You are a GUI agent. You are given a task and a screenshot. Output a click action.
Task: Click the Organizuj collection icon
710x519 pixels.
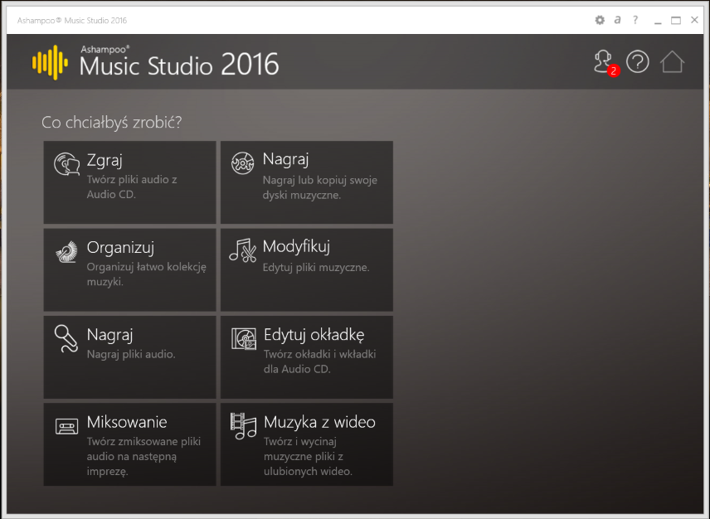[66, 252]
